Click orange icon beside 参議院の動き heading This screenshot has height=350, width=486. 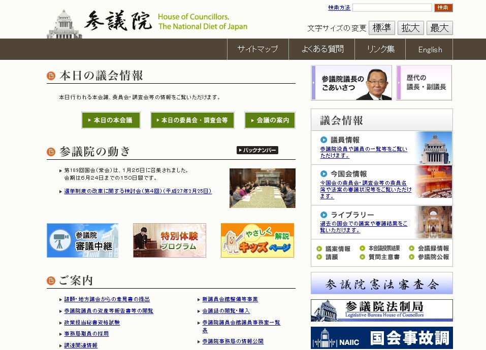point(51,152)
